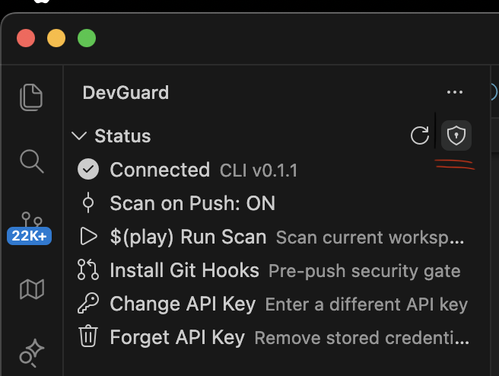
Task: Click the sparkle icon in activity bar
Action: click(x=31, y=351)
